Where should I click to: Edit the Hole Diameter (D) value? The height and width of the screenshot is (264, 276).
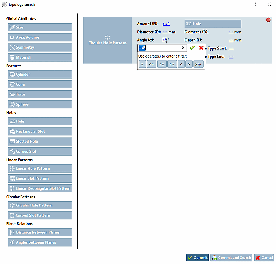[231, 32]
